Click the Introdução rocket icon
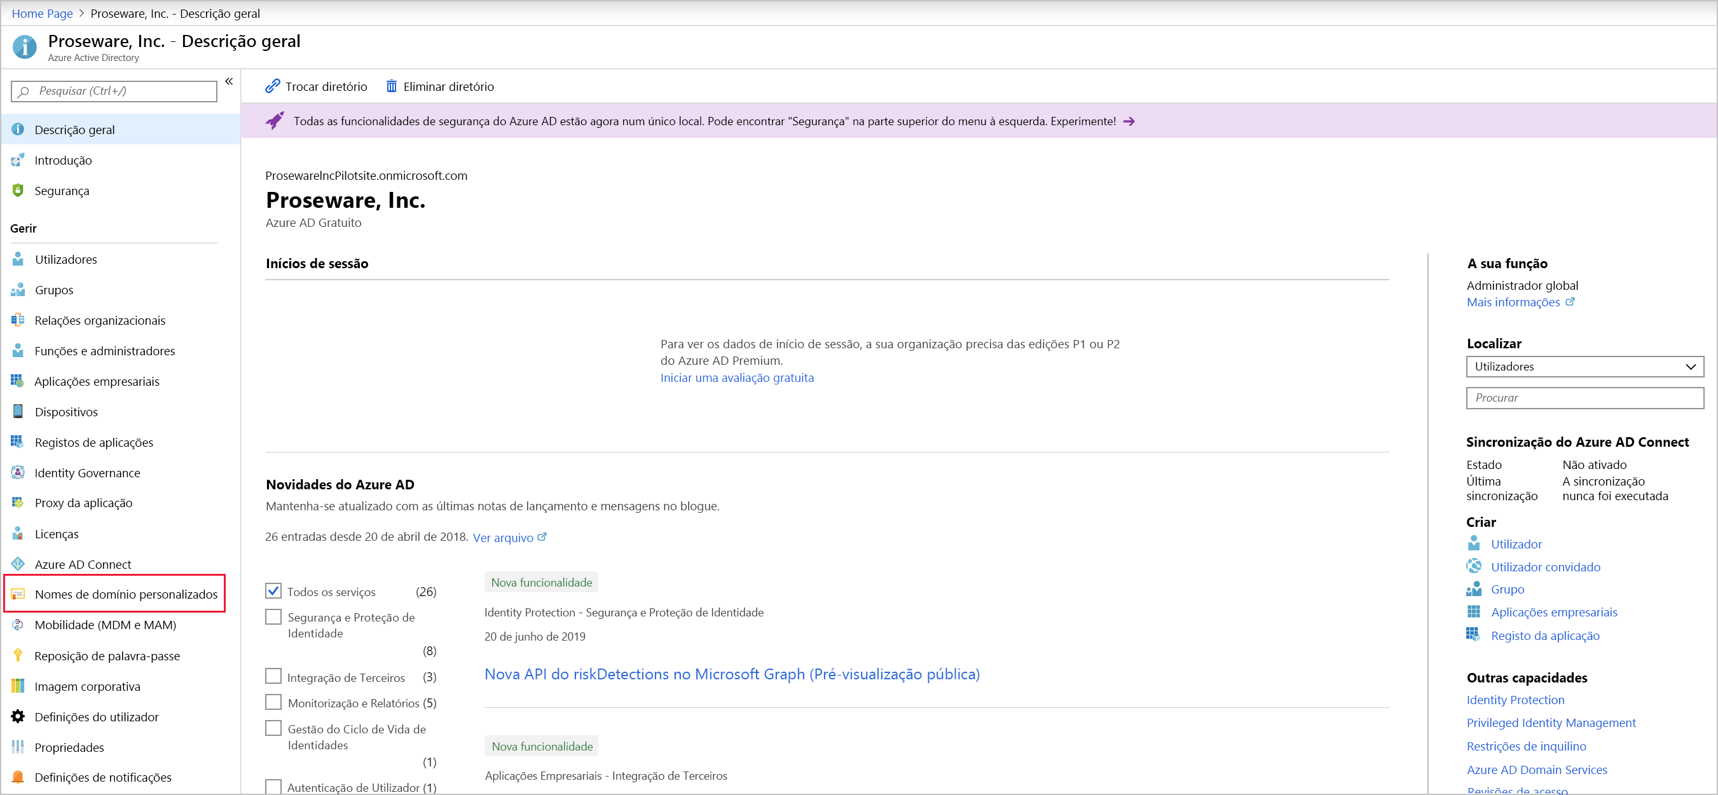The width and height of the screenshot is (1718, 795). click(x=18, y=160)
